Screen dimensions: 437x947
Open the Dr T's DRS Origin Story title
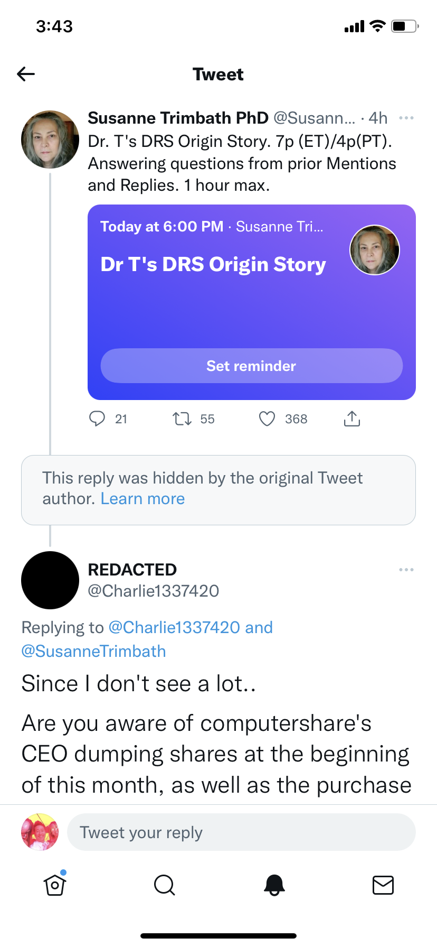(x=213, y=264)
